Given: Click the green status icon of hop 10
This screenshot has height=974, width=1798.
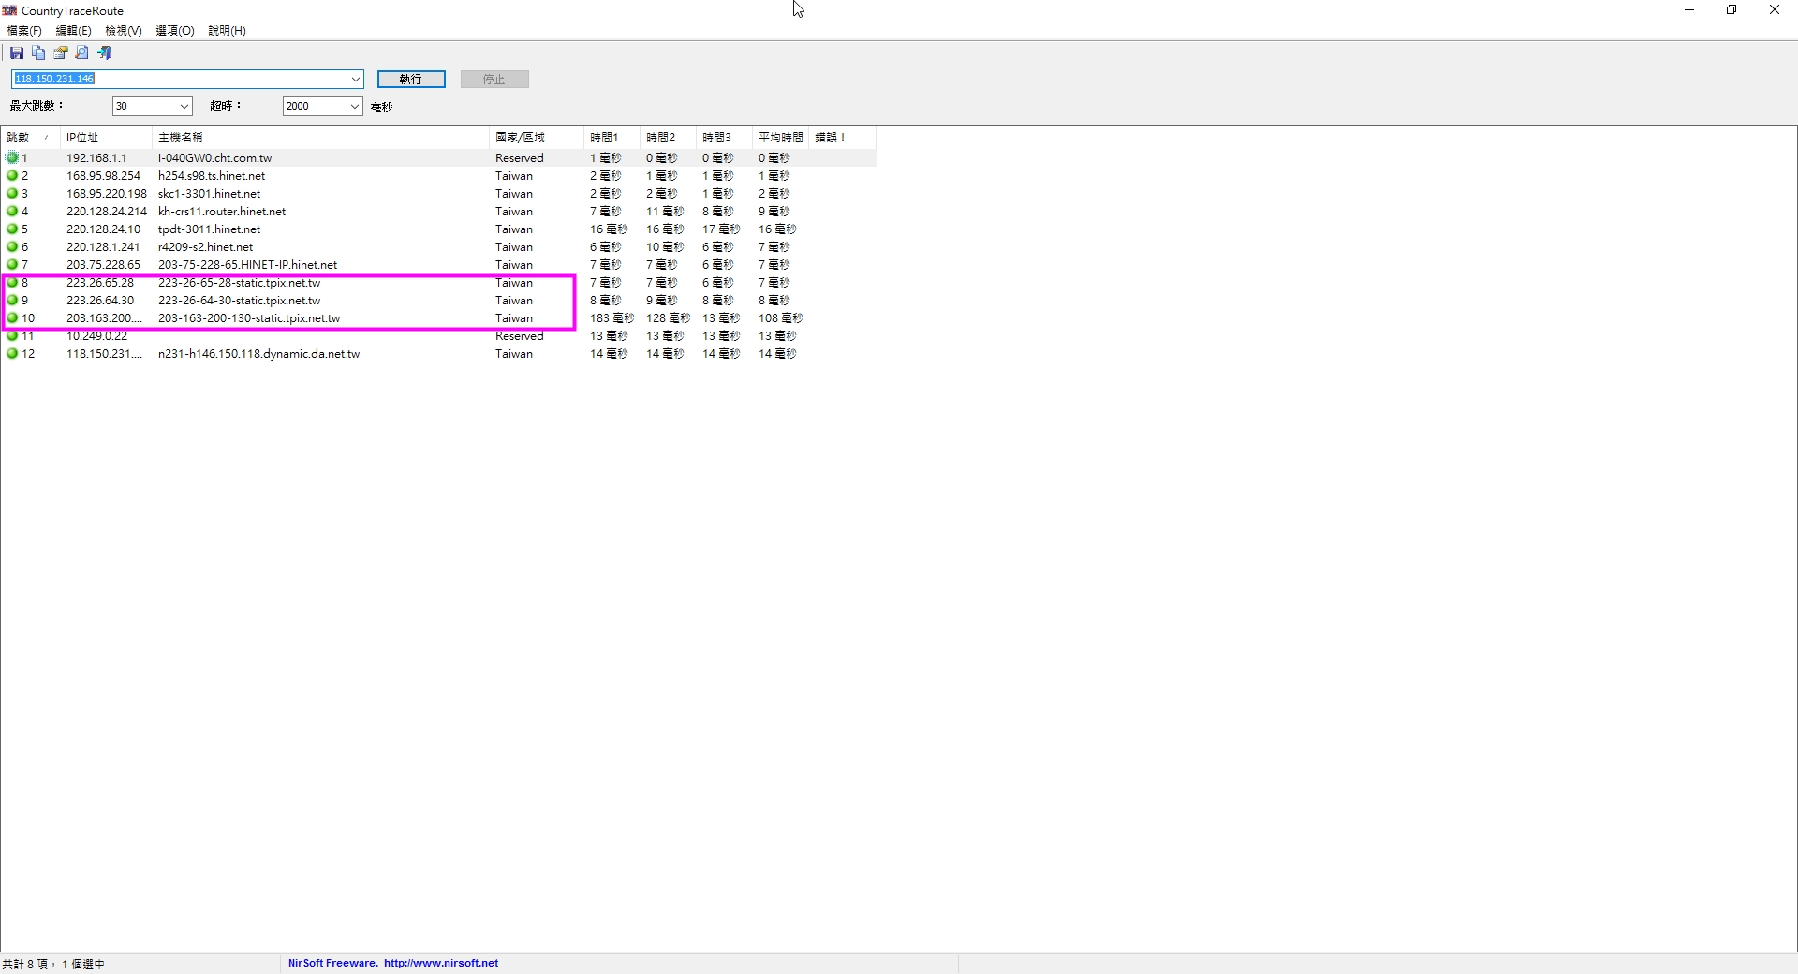Looking at the screenshot, I should pyautogui.click(x=12, y=318).
